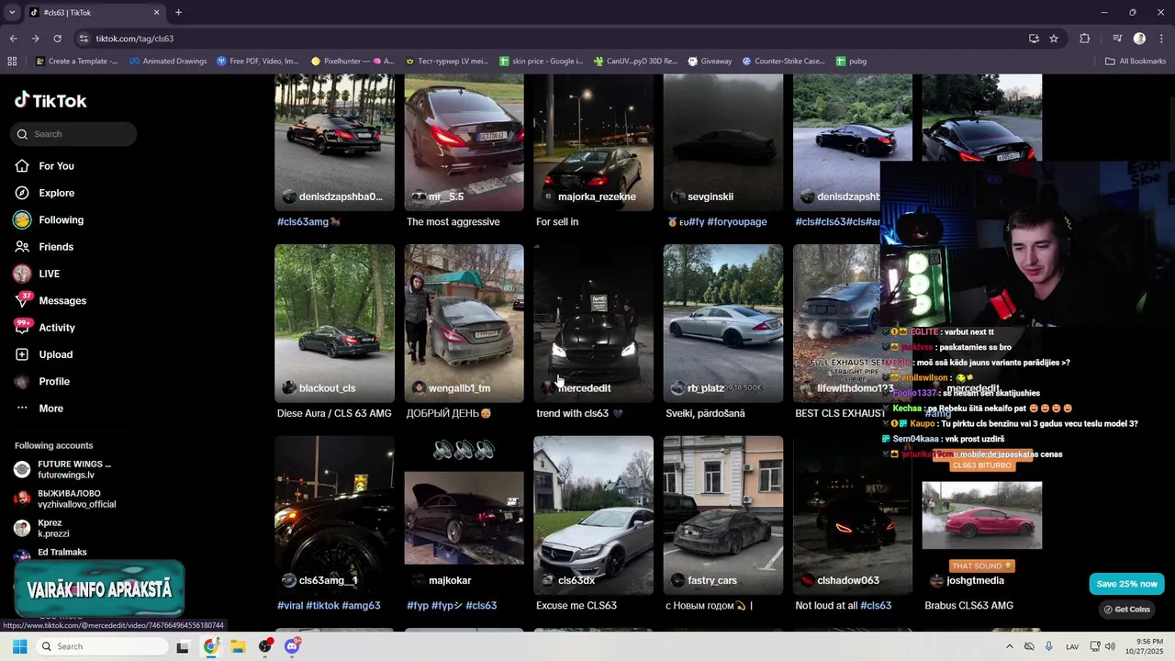Open the mr_5.5 video thumbnail
This screenshot has height=661, width=1175.
[464, 142]
